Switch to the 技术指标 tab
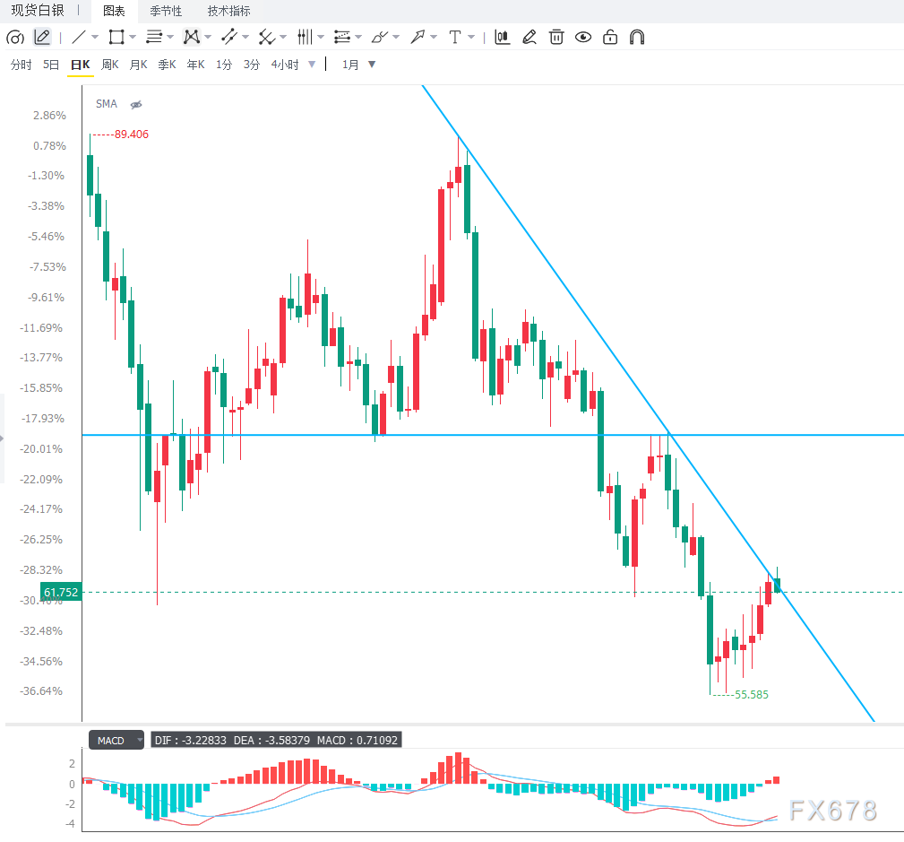 click(x=228, y=11)
